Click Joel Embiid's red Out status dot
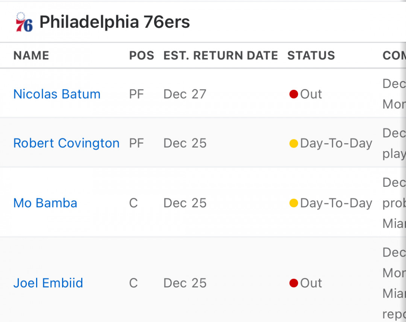The height and width of the screenshot is (322, 406). tap(294, 283)
